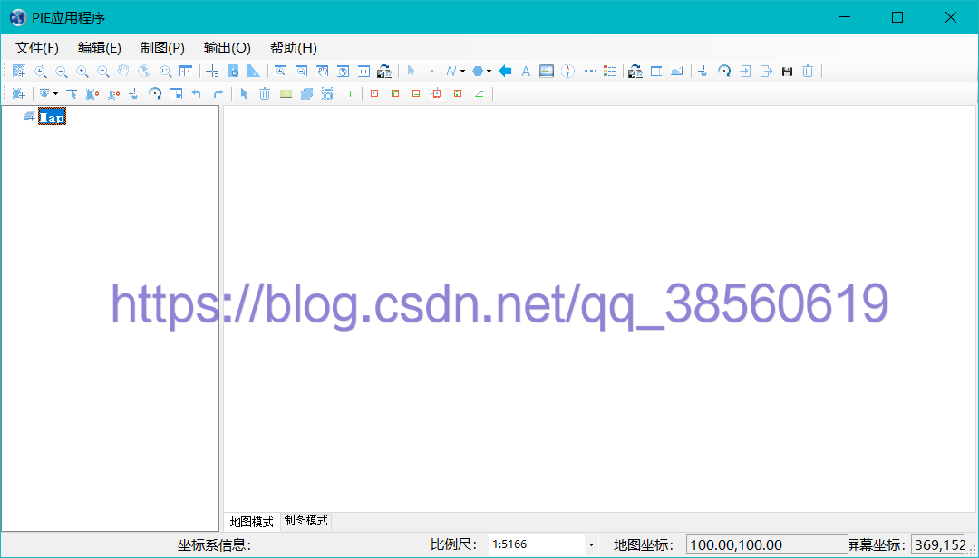The height and width of the screenshot is (558, 979).
Task: Click the framed hand page-pan icon
Action: [322, 72]
